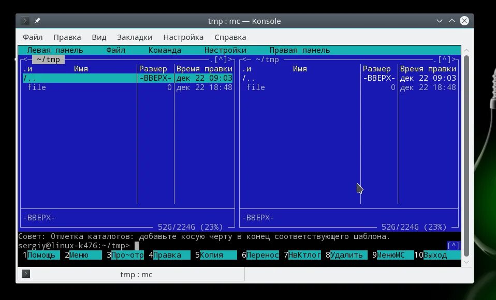This screenshot has height=300, width=496.
Task: Click sort indicator in right panel name column
Action: 243,68
